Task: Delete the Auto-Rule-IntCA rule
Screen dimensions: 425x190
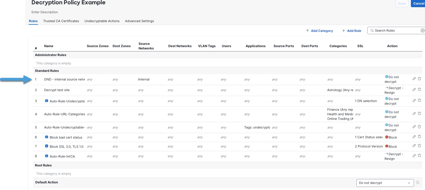Action: [x=419, y=156]
